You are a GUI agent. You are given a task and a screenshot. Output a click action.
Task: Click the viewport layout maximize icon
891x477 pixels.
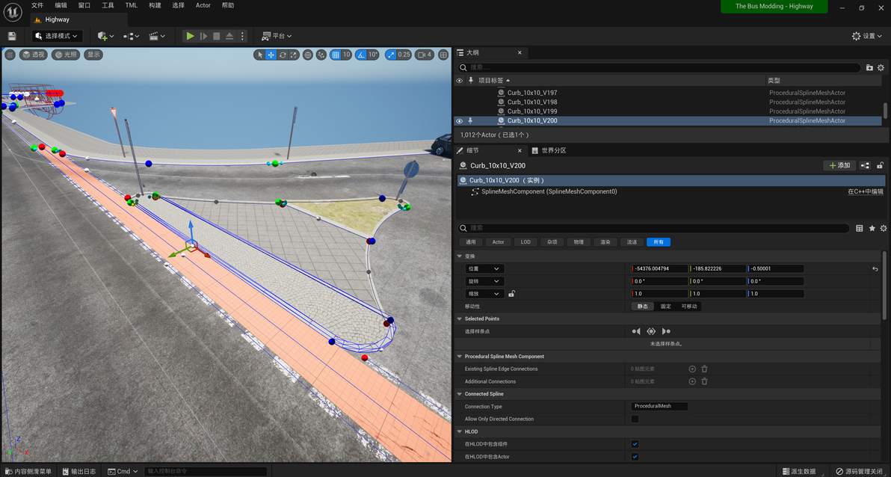443,55
